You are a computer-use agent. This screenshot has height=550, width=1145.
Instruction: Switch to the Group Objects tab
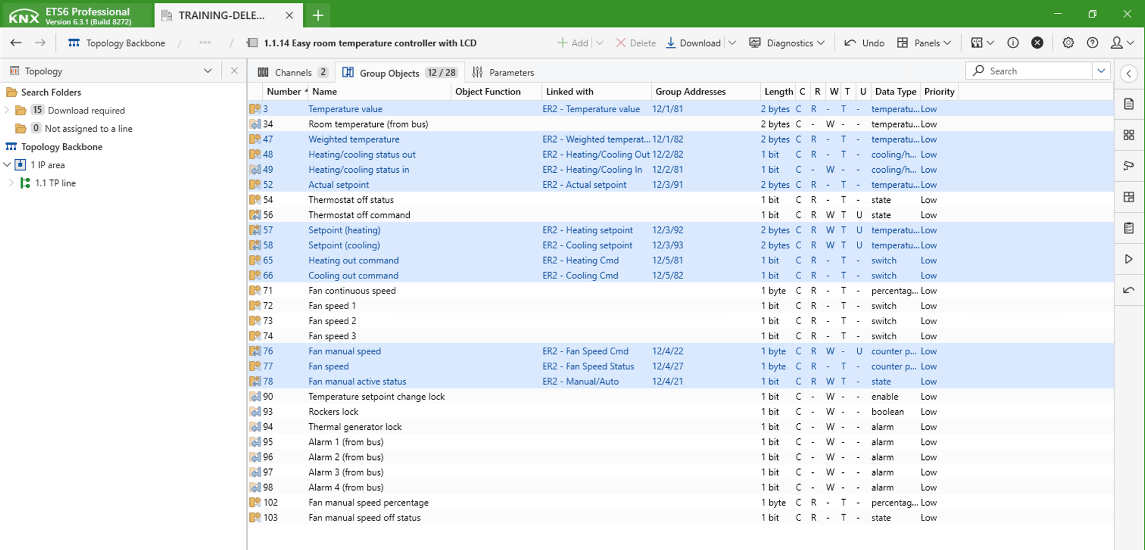[399, 73]
